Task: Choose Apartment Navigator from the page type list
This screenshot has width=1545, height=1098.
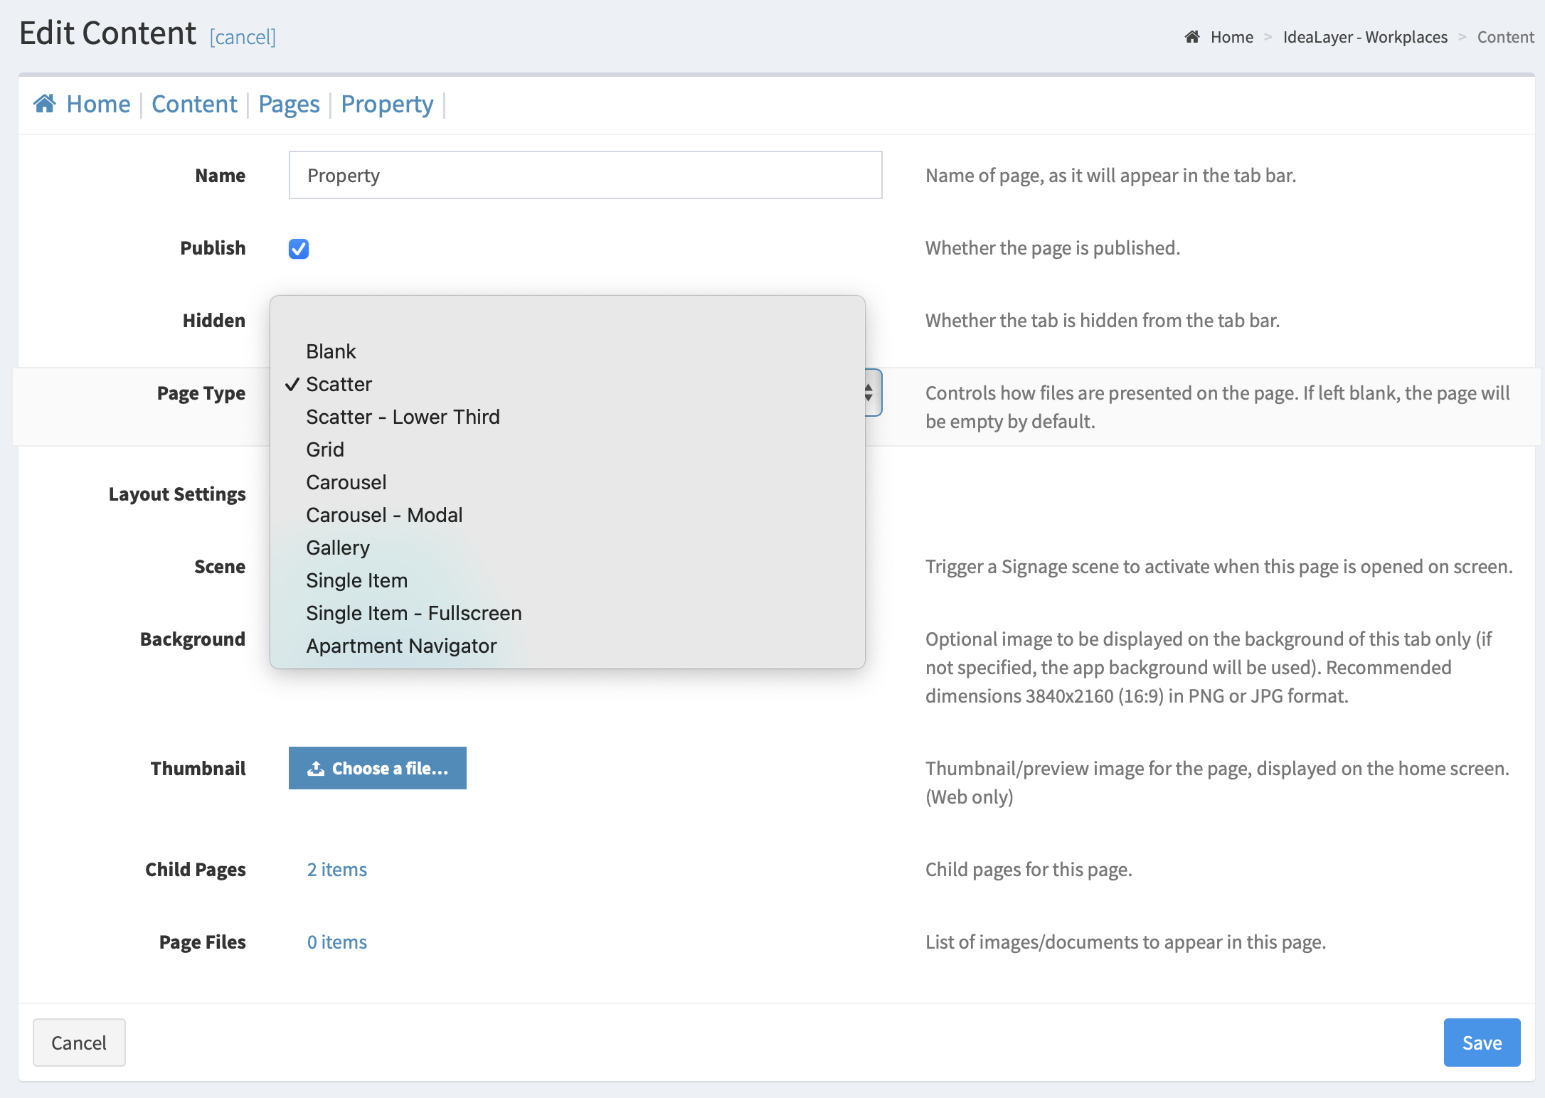Action: tap(400, 645)
